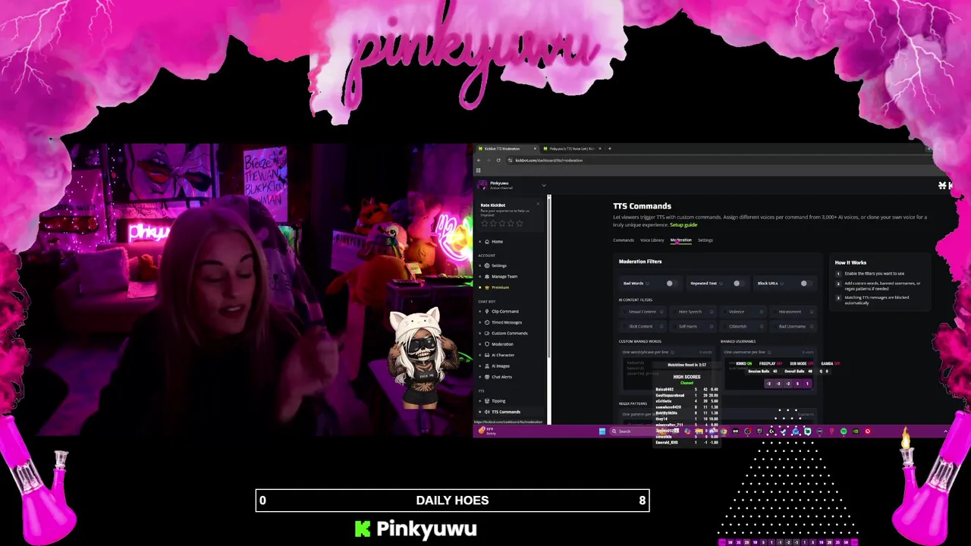Check the Hate Speech AI filter
The image size is (971, 546).
[x=674, y=312]
